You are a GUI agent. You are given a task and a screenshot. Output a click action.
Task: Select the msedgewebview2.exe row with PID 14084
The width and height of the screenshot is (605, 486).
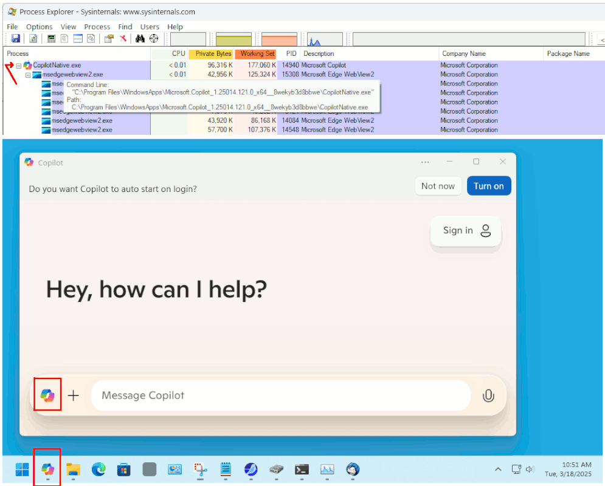tap(304, 121)
